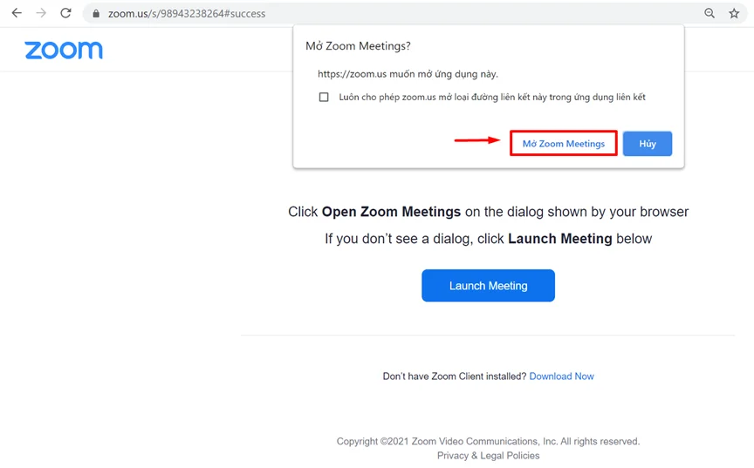
Task: Click the 'Click Open Zoom Meetings on the dialog' line
Action: [x=488, y=212]
